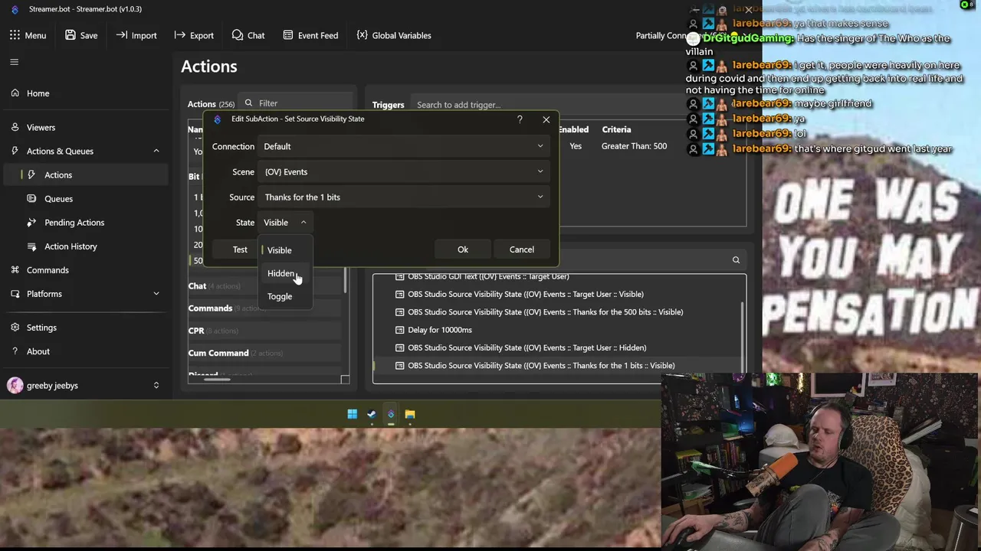Viewport: 981px width, 551px height.
Task: Click the Export arrow icon
Action: click(179, 35)
